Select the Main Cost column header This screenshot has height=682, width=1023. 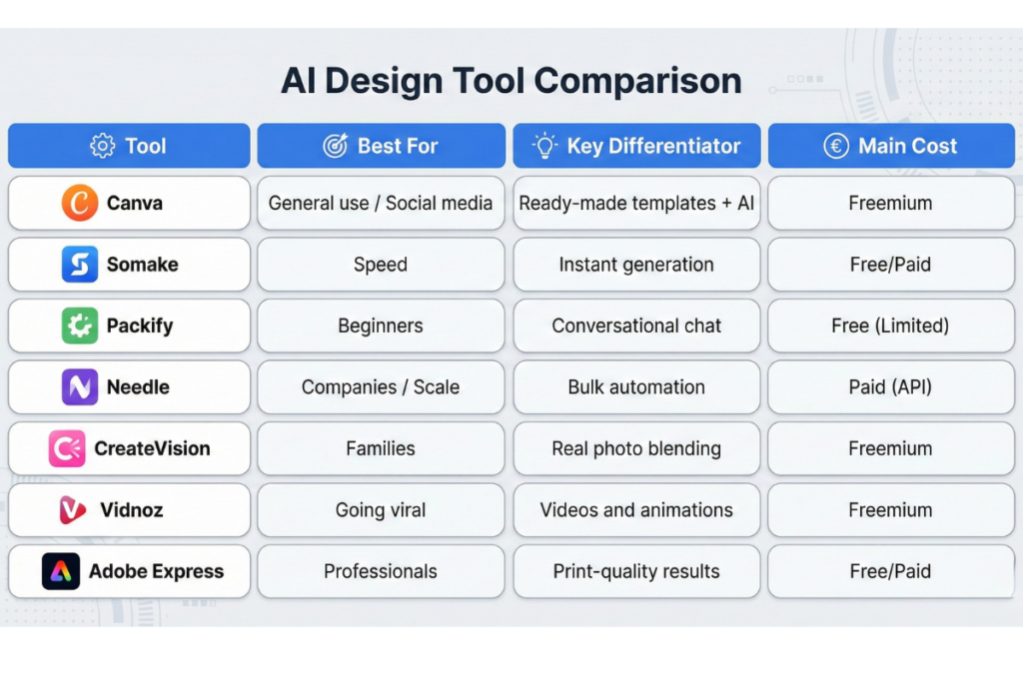(x=890, y=146)
